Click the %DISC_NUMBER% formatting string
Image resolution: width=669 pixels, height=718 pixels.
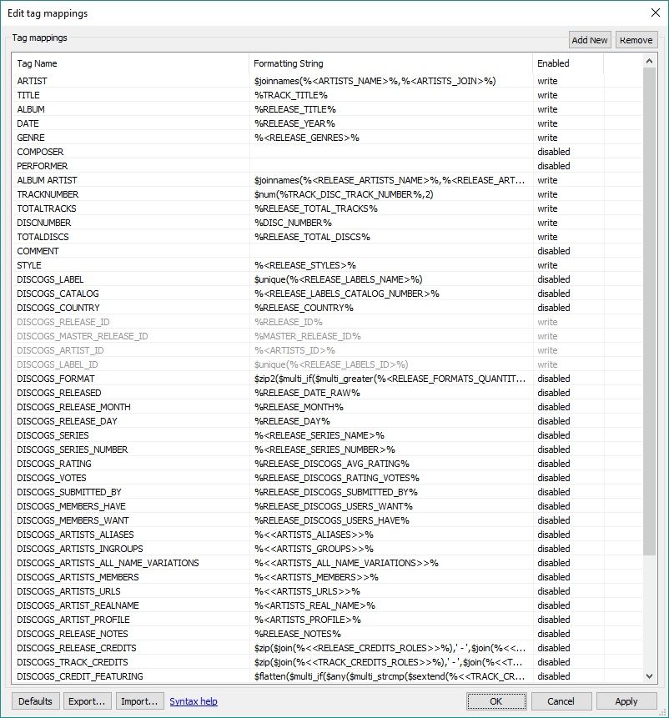tap(293, 223)
